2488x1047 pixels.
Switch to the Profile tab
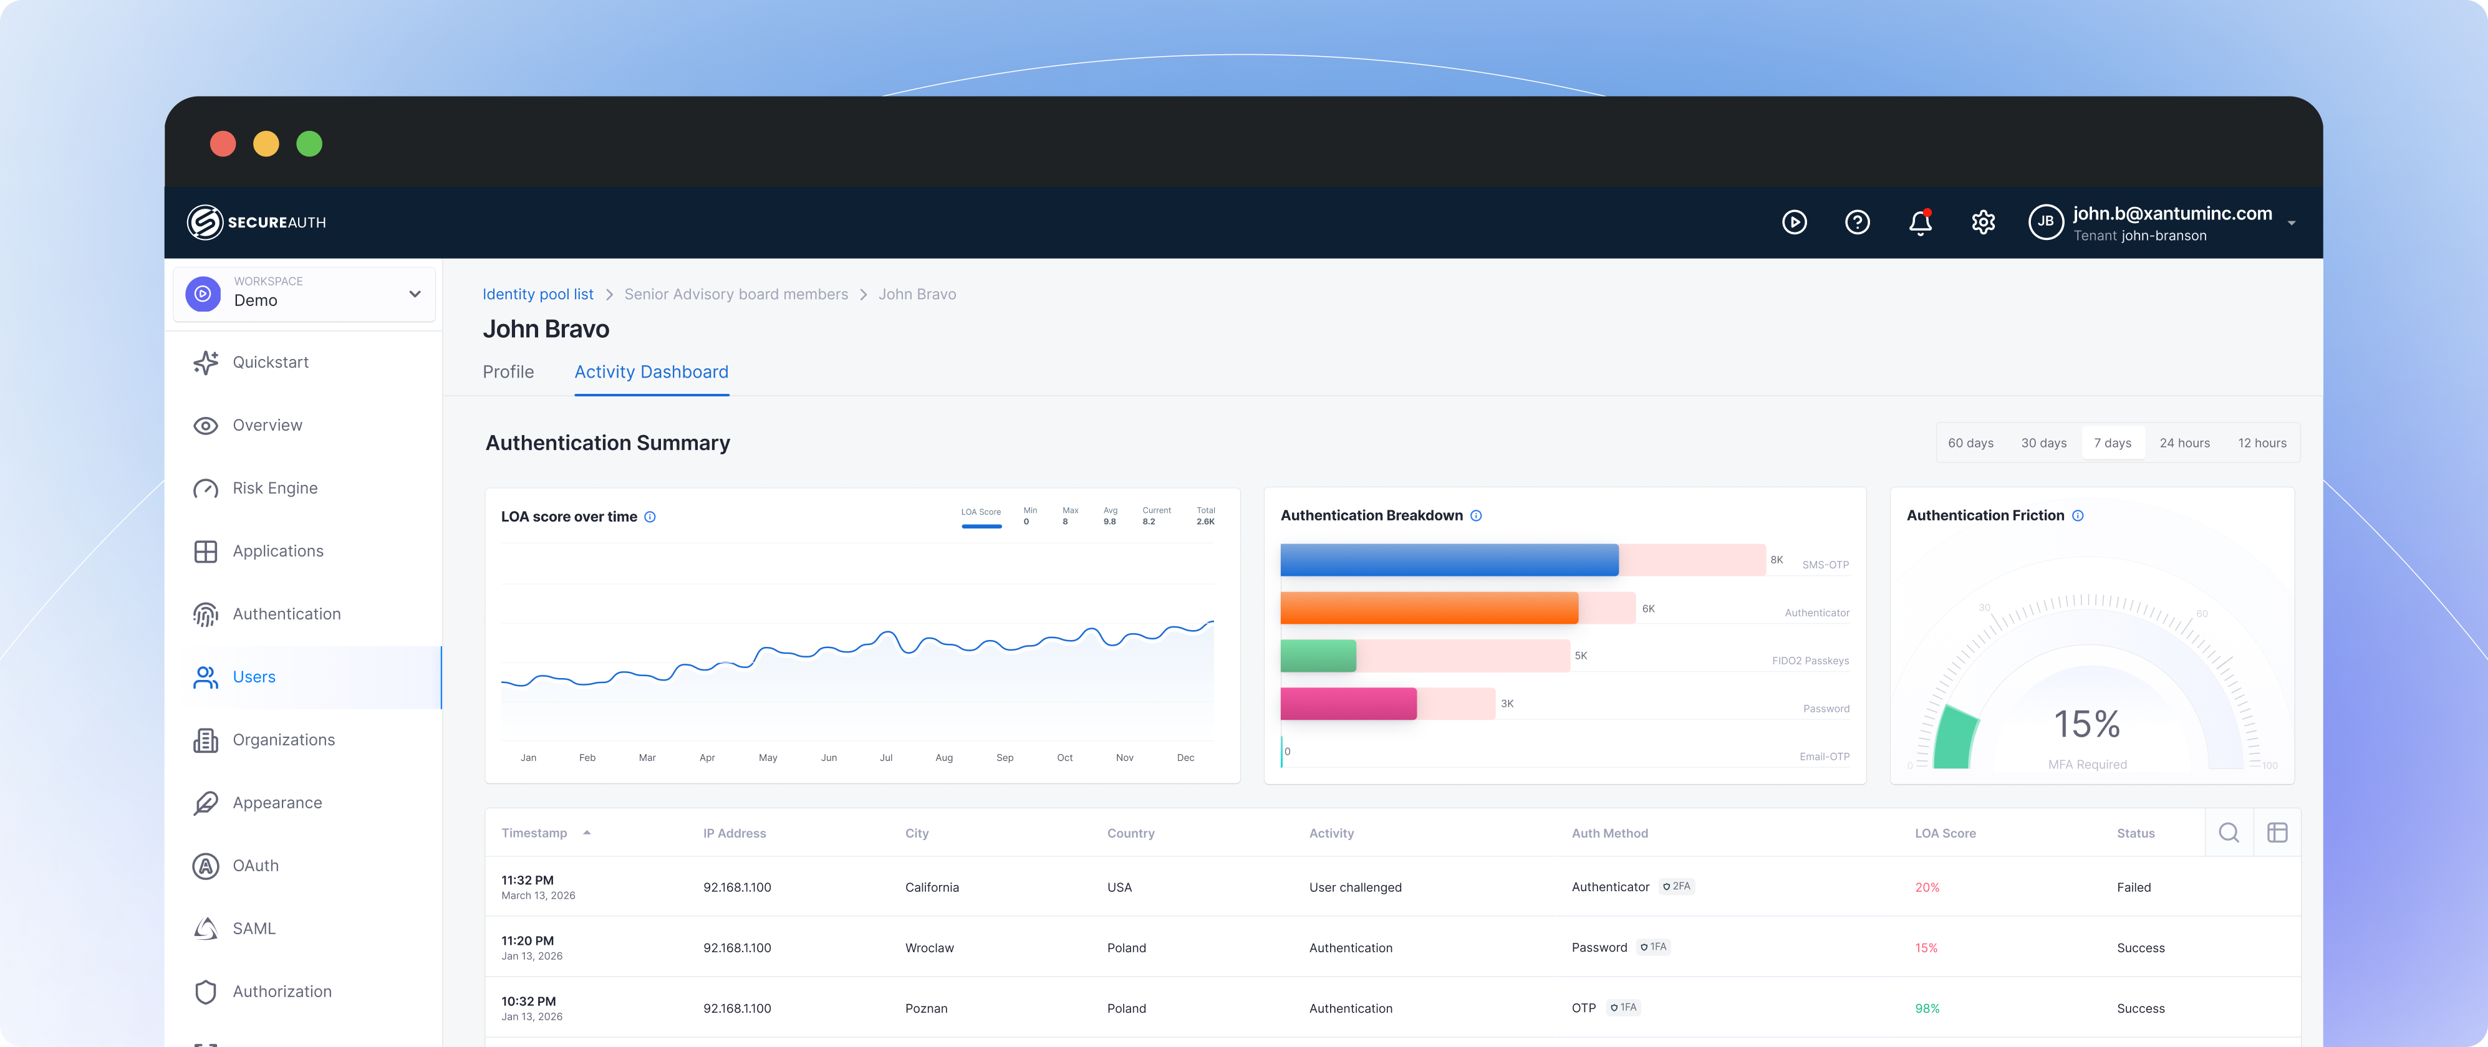508,371
